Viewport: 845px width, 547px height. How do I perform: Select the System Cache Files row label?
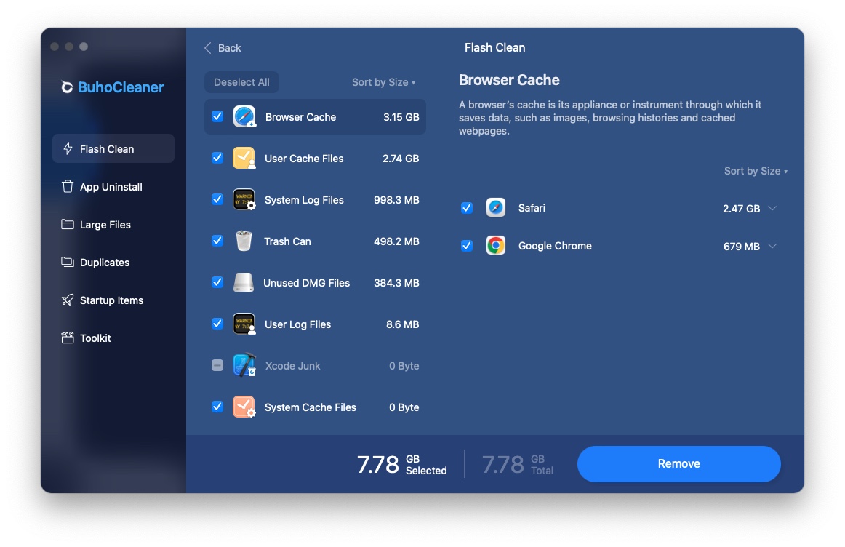pyautogui.click(x=311, y=407)
